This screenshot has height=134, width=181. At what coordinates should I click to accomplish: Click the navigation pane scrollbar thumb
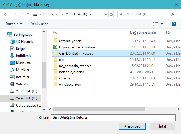pos(44,75)
